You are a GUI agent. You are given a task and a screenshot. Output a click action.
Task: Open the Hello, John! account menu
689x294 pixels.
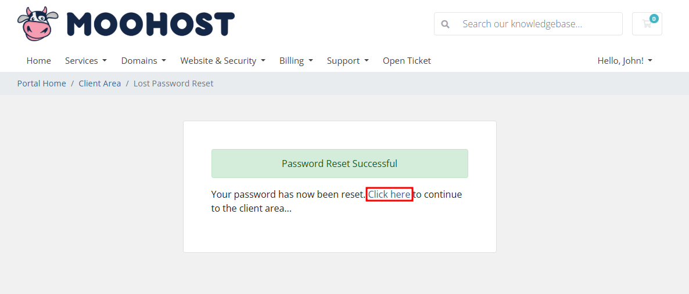[625, 60]
